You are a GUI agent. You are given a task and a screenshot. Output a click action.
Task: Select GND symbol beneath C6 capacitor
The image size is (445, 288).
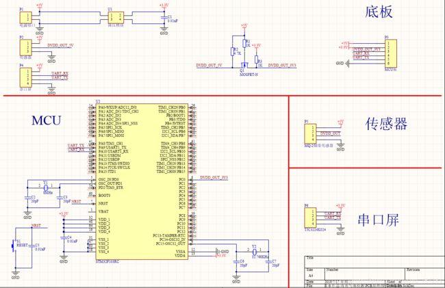(x=236, y=278)
